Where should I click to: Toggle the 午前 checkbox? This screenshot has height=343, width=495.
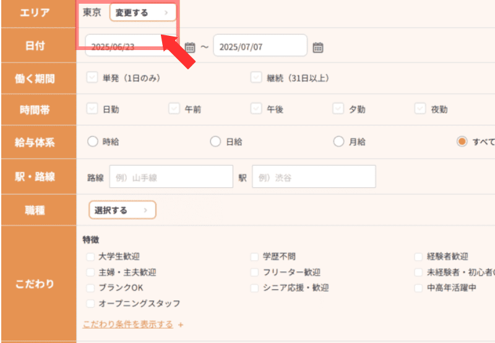(x=174, y=109)
